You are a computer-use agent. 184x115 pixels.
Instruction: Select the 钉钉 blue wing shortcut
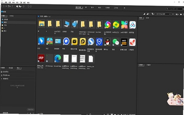point(41,41)
